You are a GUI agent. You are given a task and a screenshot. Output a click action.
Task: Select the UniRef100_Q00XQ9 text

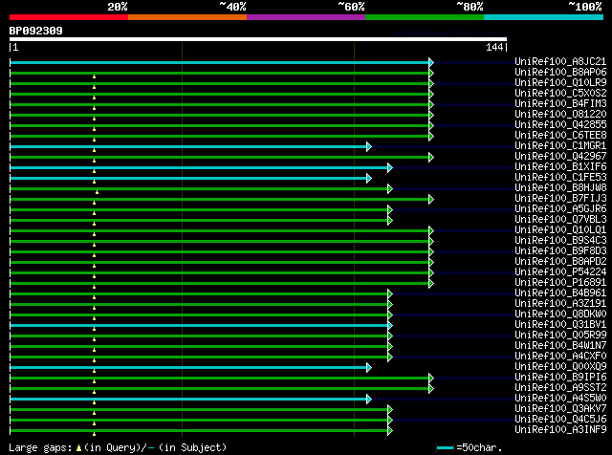click(x=560, y=367)
